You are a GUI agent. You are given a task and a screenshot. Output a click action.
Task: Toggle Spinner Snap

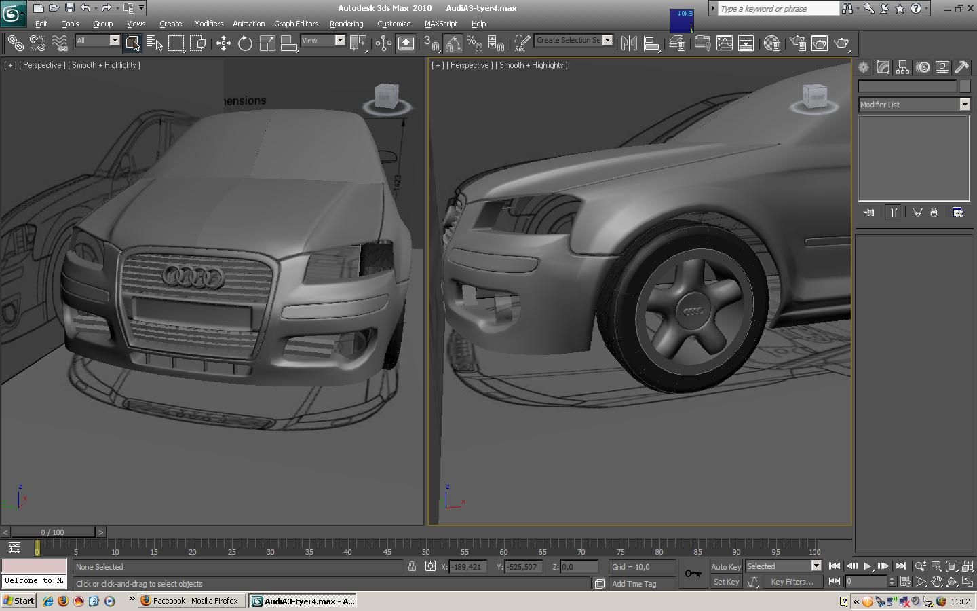(x=497, y=43)
